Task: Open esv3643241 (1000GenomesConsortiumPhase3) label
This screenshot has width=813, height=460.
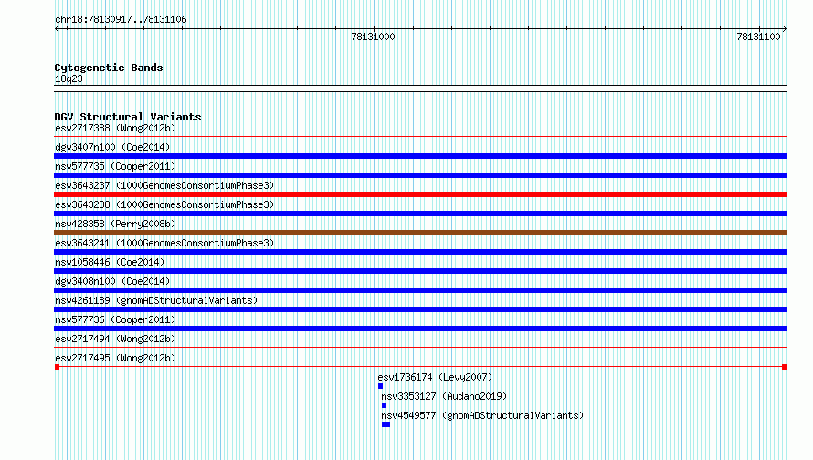Action: 164,243
